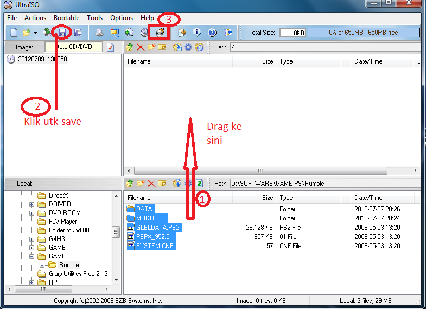426x309 pixels.
Task: Click New Folder icon in the image pane toolbar
Action: pyautogui.click(x=151, y=47)
